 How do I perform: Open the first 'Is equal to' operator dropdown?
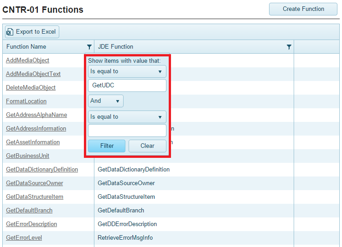click(127, 71)
